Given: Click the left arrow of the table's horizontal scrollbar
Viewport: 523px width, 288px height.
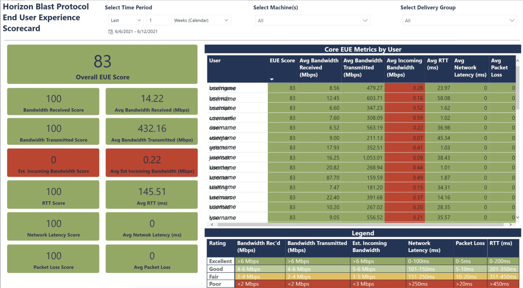Looking at the screenshot, I should pos(212,225).
